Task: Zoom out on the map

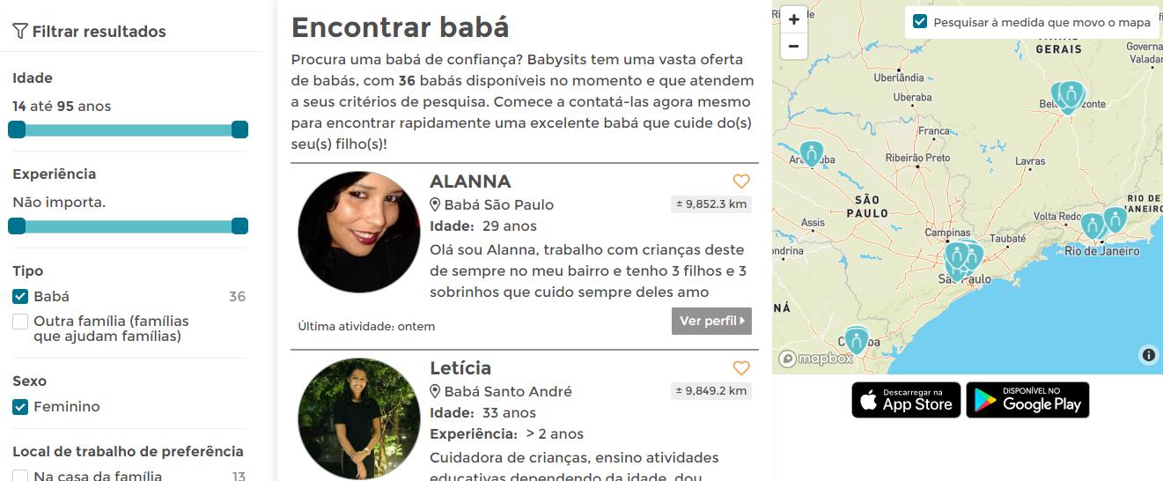Action: [x=793, y=46]
